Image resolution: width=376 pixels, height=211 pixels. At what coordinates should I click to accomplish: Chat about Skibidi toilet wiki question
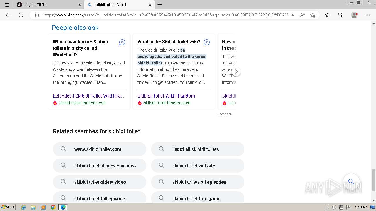[x=207, y=42]
